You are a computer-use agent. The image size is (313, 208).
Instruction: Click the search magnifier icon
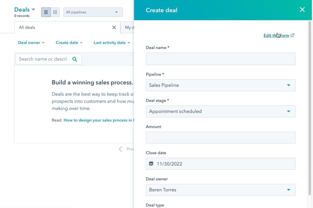pyautogui.click(x=75, y=59)
